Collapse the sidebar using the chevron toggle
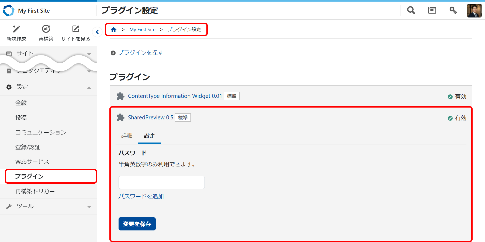Screen dimensions: 485x242 [x=97, y=32]
